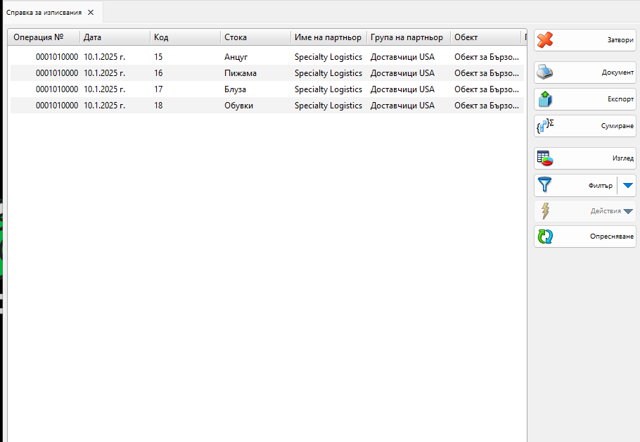Sort by Име на партньор column
The image size is (640, 442).
[x=328, y=37]
